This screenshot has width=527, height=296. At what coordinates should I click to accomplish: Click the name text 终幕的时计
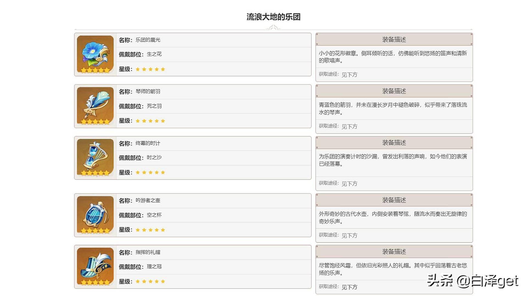click(148, 143)
